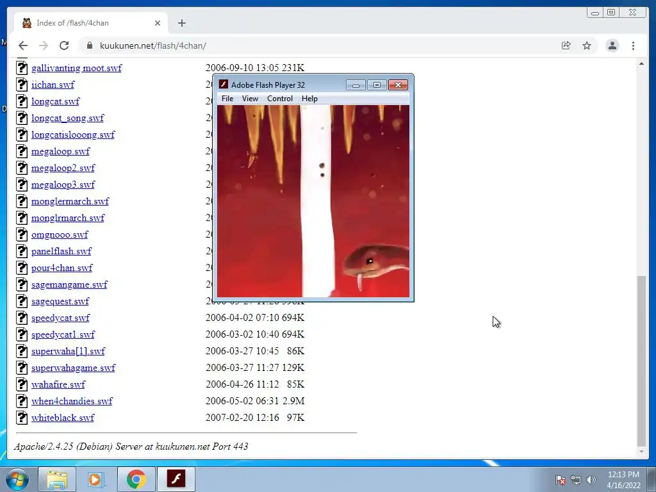Click file icon beside panelflash.swf
The width and height of the screenshot is (656, 492).
[22, 251]
